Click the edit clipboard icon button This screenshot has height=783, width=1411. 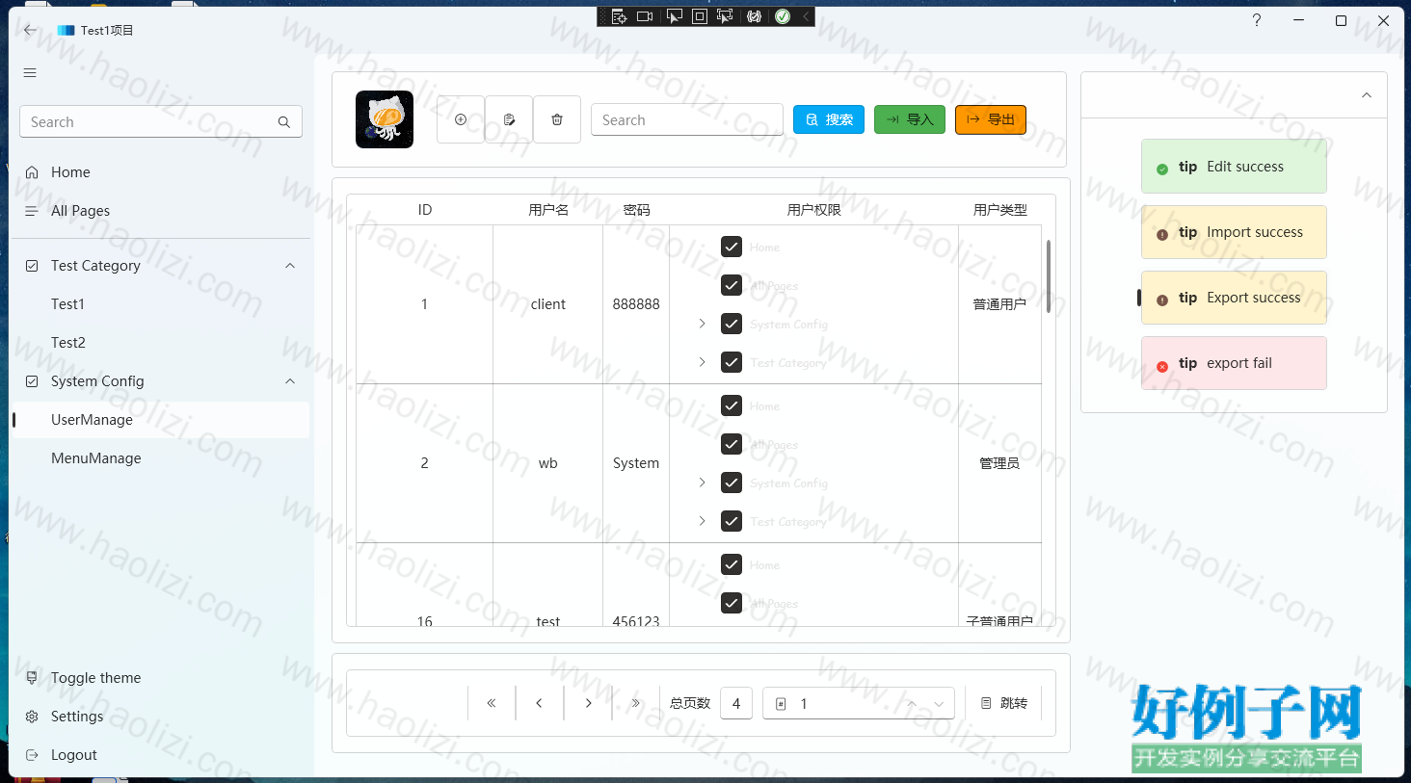coord(509,119)
